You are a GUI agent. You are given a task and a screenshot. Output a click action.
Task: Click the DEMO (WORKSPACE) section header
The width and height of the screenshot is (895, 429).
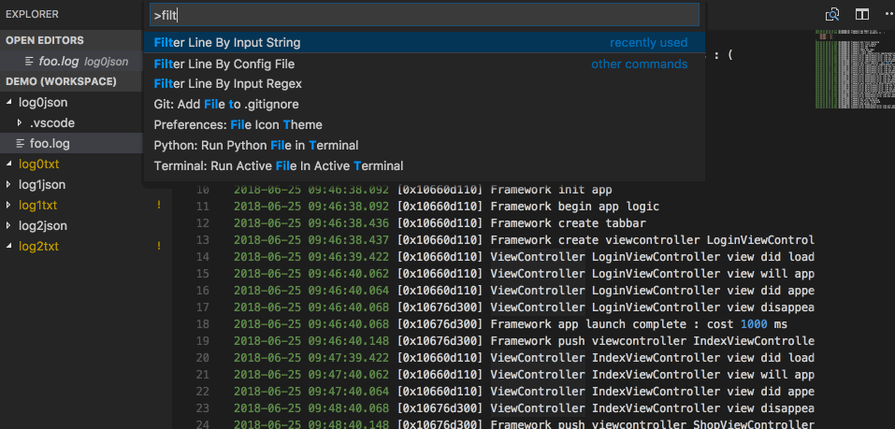point(71,81)
